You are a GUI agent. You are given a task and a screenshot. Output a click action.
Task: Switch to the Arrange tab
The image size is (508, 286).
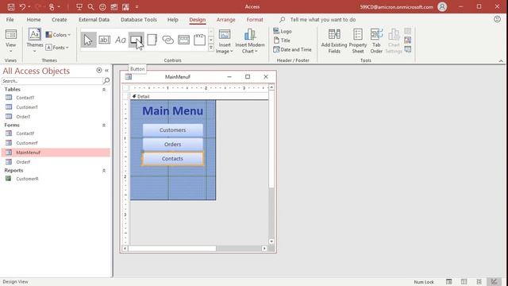pyautogui.click(x=225, y=20)
